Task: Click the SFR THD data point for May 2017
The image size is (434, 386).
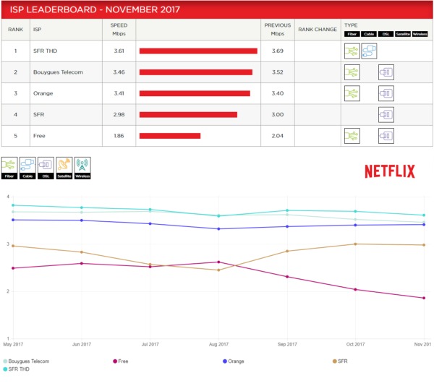Action: point(13,205)
